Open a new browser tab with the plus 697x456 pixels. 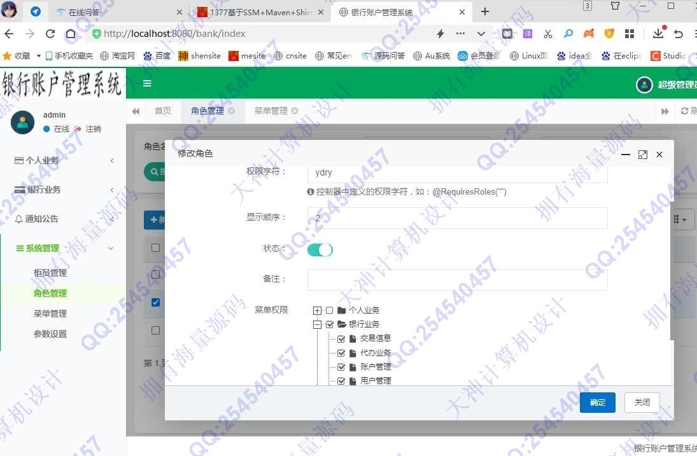pos(485,12)
